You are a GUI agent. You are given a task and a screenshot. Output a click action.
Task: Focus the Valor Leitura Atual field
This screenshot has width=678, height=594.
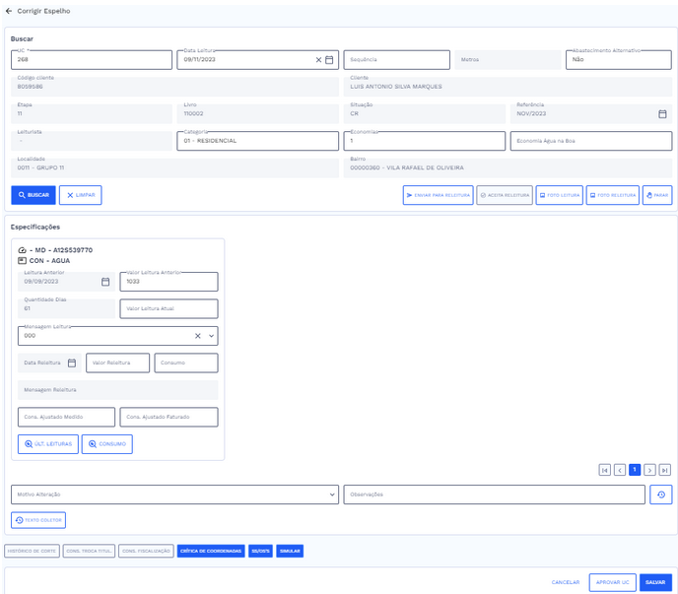(169, 308)
